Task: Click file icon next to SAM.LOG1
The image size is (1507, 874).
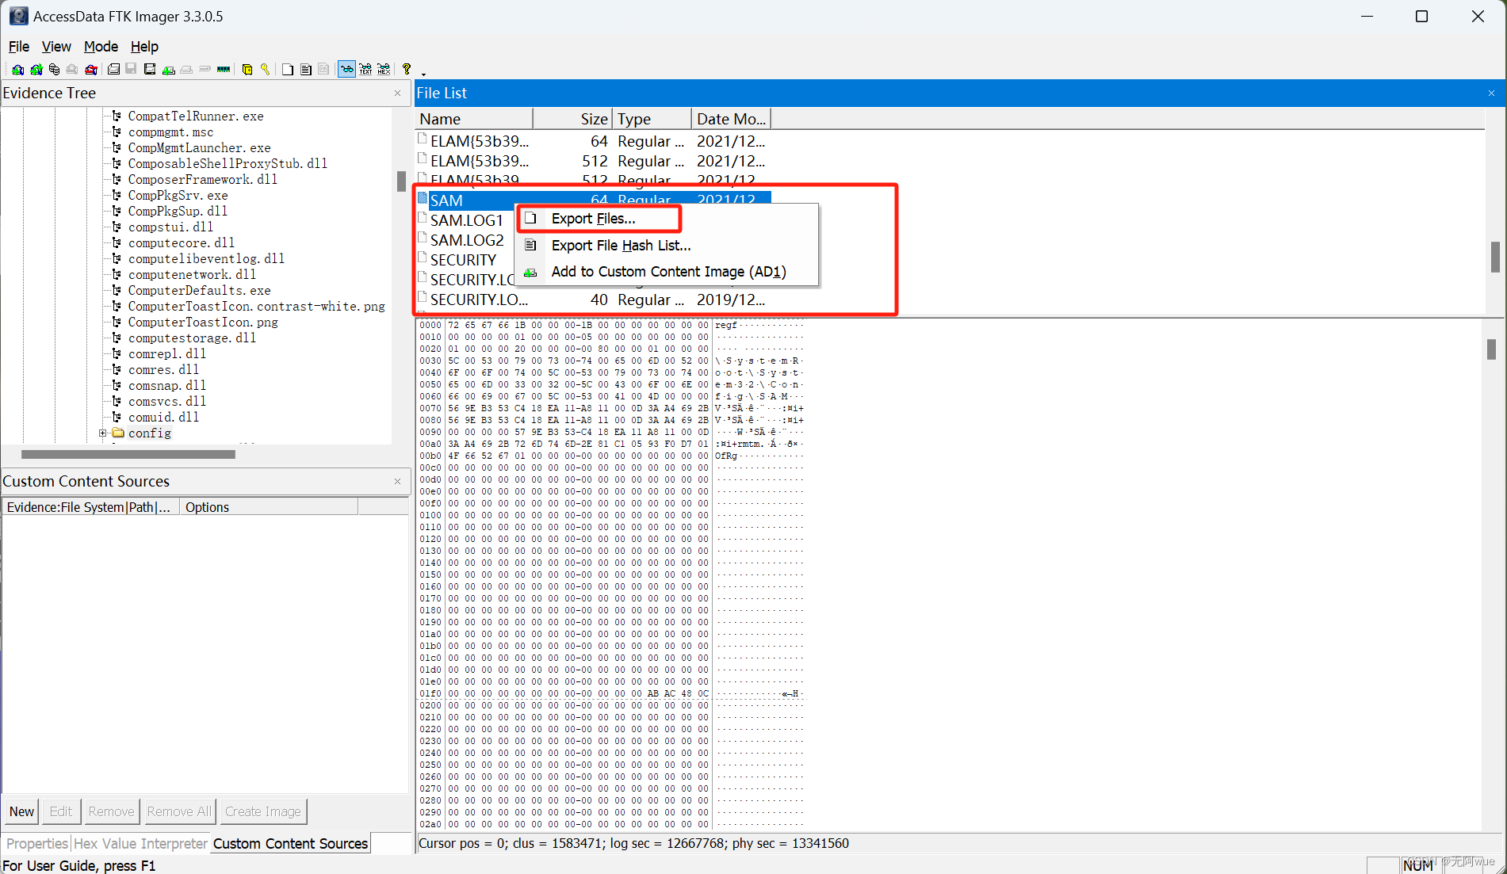Action: click(x=423, y=218)
